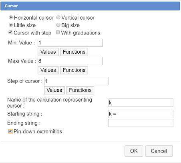Image resolution: width=181 pixels, height=163 pixels.
Task: Open Values button under Mini Value
Action: point(48,52)
